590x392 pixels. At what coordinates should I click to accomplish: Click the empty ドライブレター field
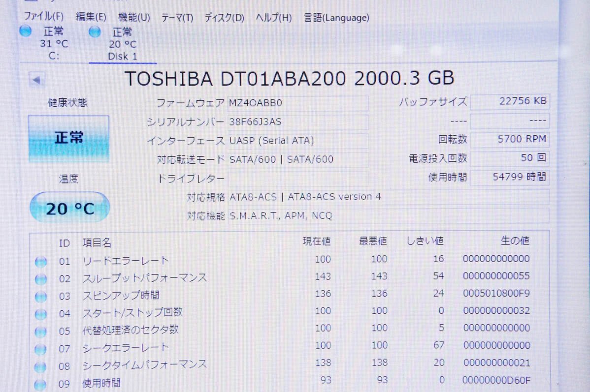pos(297,178)
